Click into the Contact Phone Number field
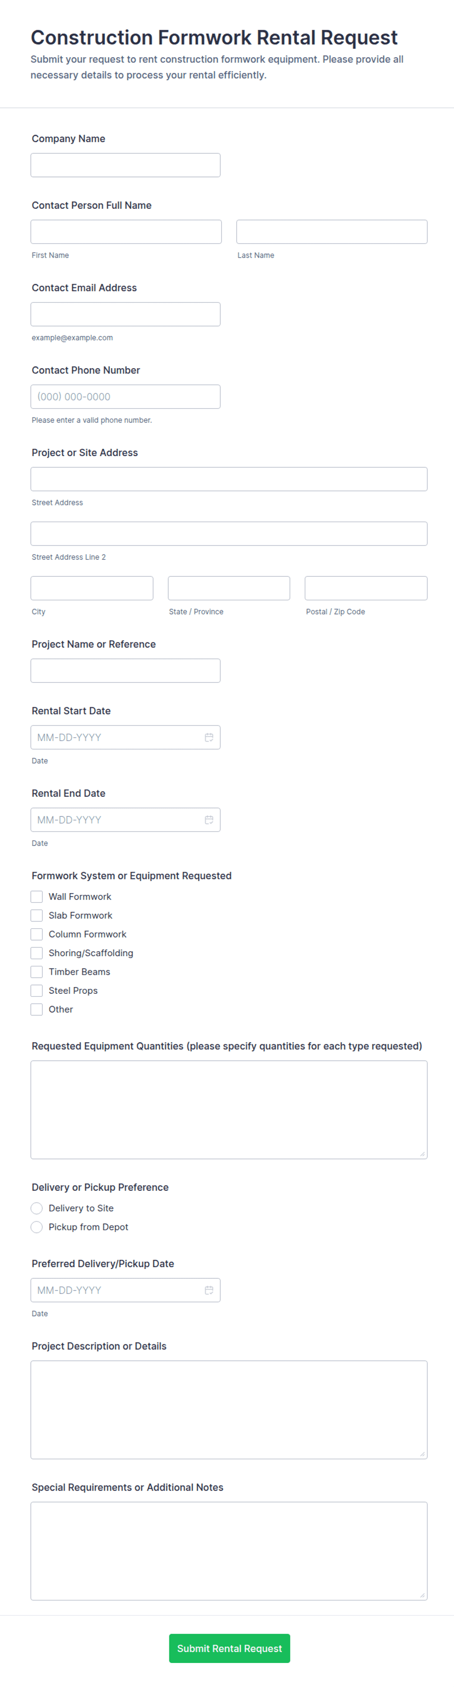454x1687 pixels. [125, 397]
